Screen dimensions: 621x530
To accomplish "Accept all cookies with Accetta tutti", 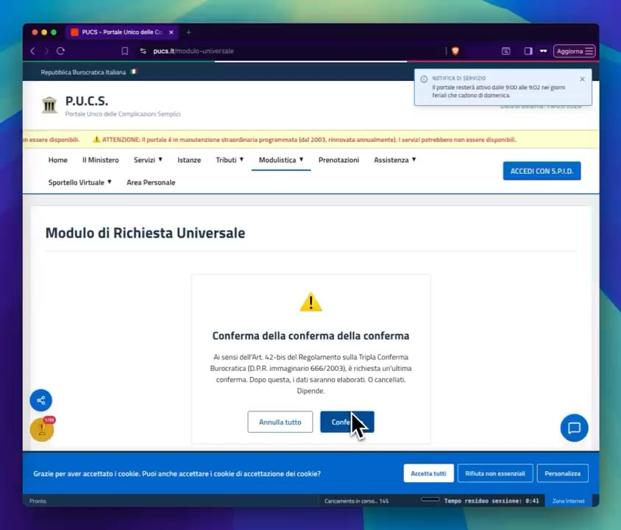I will 428,473.
